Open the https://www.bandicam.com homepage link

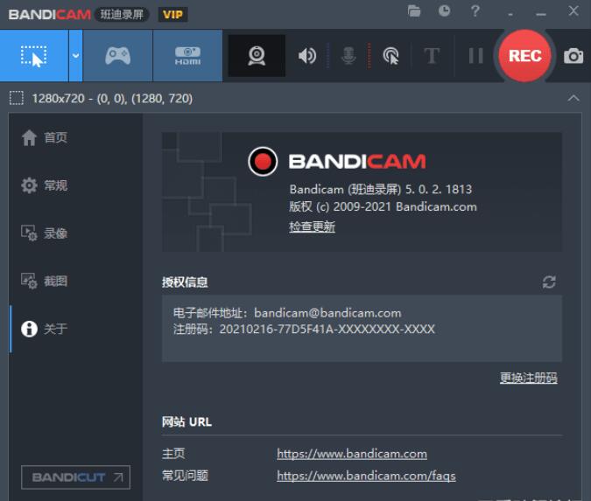tap(352, 454)
